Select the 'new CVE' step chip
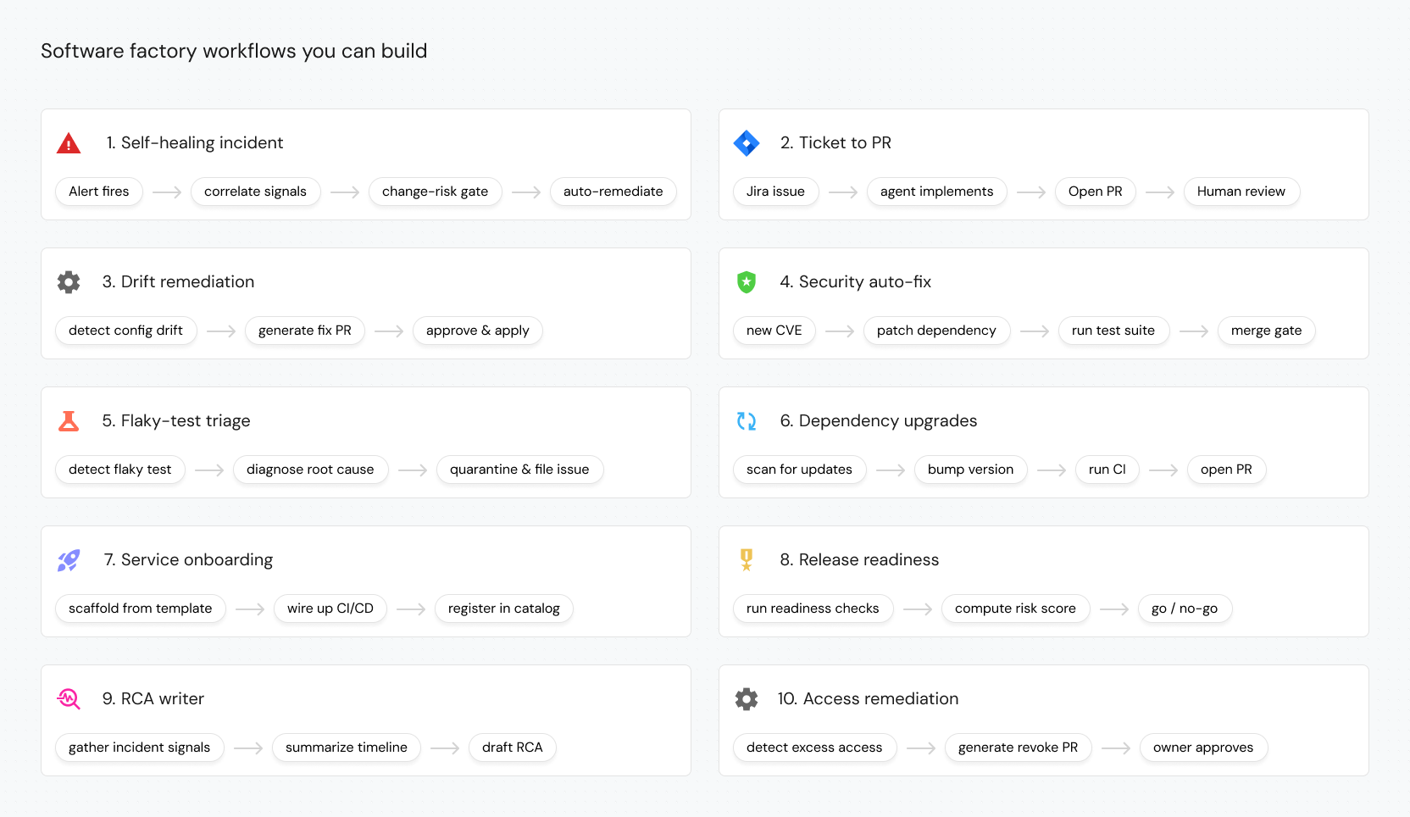 pyautogui.click(x=774, y=331)
